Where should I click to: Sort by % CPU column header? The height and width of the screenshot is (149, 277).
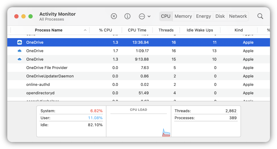point(105,30)
